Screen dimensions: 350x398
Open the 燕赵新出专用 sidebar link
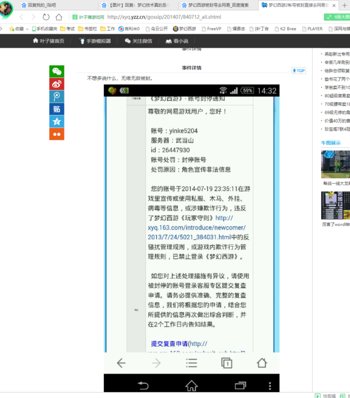pyautogui.click(x=337, y=54)
